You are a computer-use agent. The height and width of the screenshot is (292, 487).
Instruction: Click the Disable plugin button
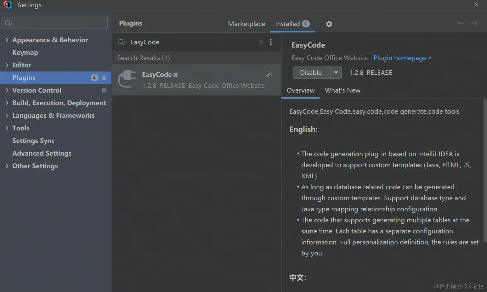pos(311,73)
